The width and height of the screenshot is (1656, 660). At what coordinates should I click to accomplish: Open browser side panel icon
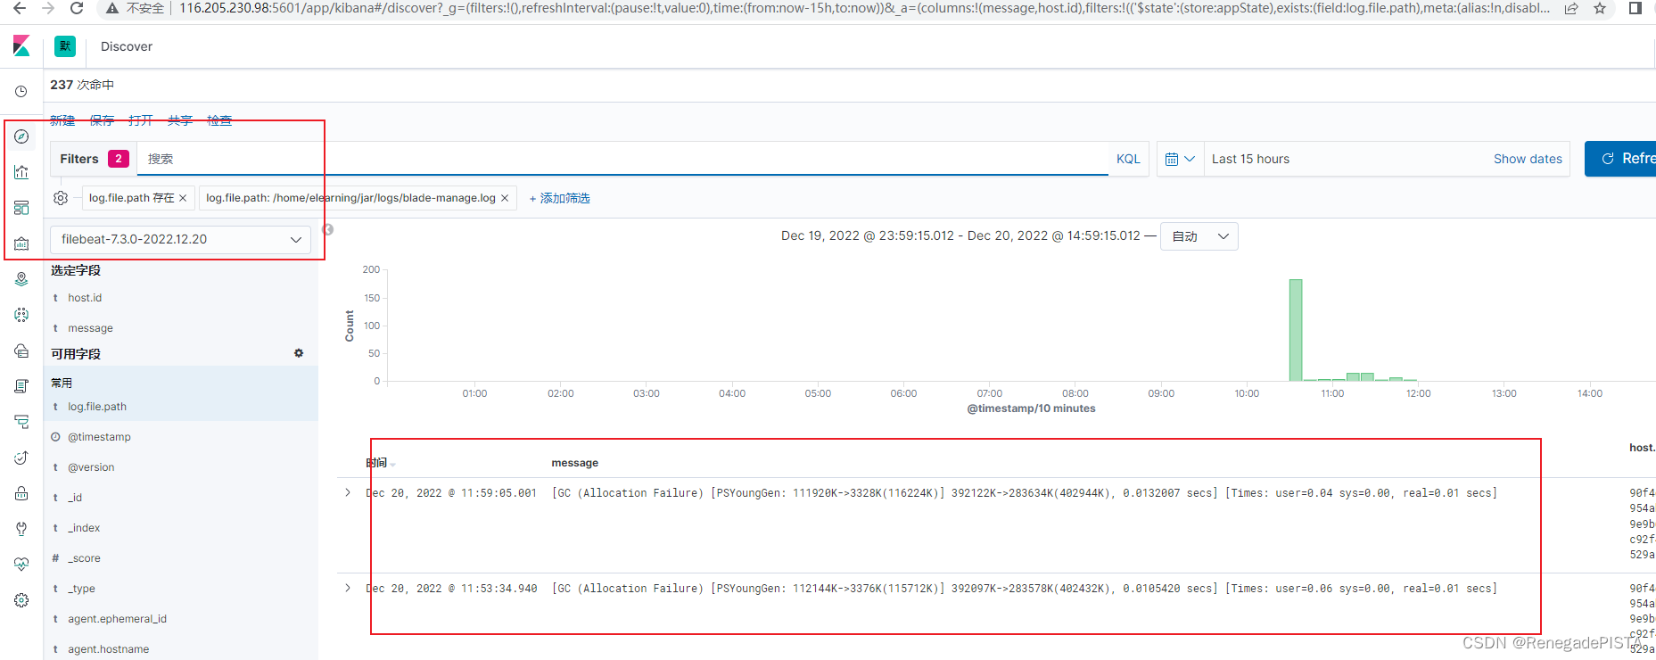point(1635,8)
